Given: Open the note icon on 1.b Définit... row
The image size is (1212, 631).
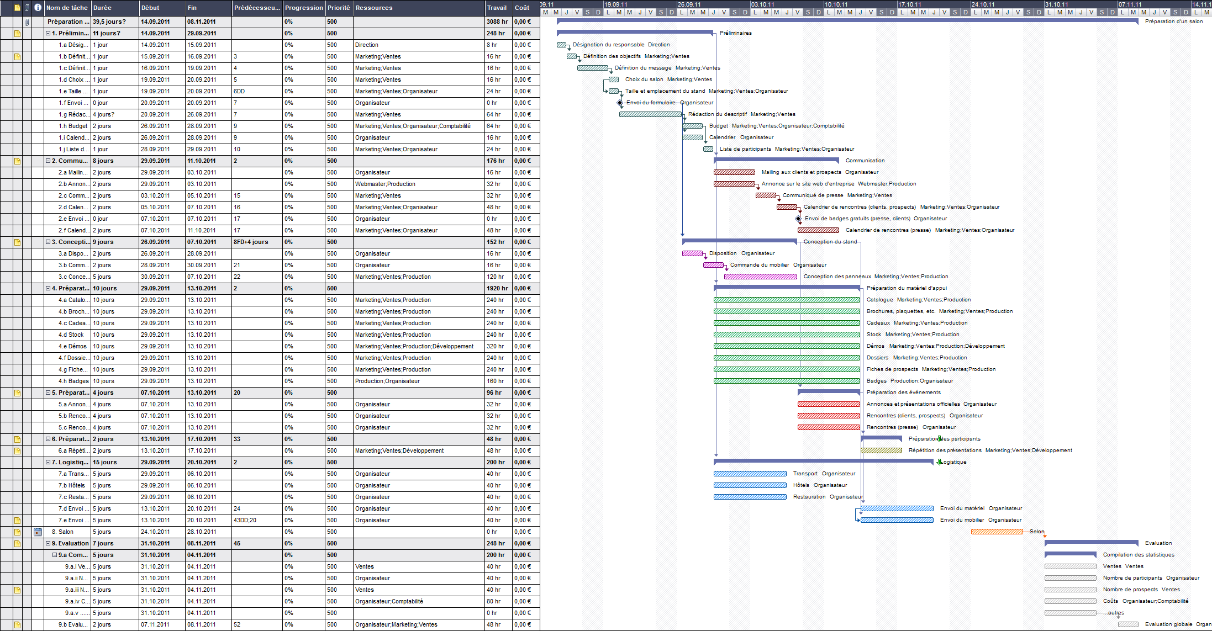Looking at the screenshot, I should [17, 57].
